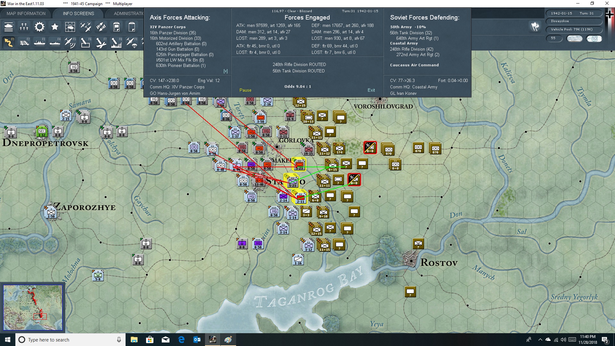The width and height of the screenshot is (615, 346).
Task: Select Rail move mode F2
Action: point(24,43)
